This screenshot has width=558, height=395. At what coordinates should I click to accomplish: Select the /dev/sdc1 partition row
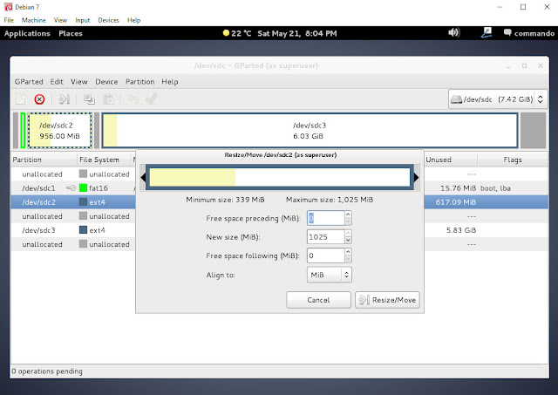coord(279,187)
